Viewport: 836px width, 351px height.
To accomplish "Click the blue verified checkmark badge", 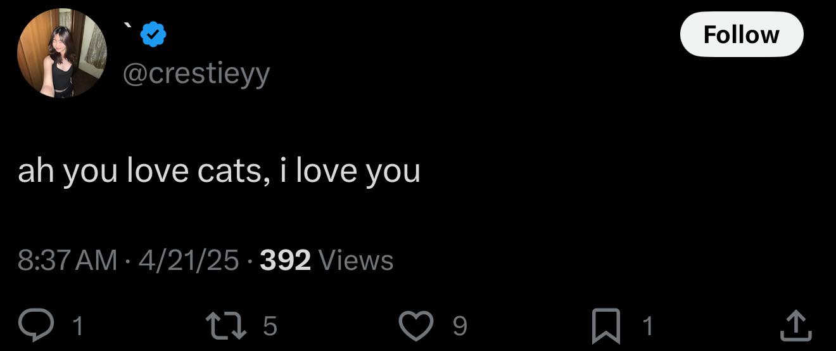I will point(153,34).
